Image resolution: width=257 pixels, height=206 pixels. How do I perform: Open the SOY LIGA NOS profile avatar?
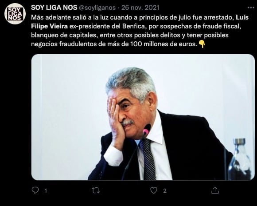[15, 14]
